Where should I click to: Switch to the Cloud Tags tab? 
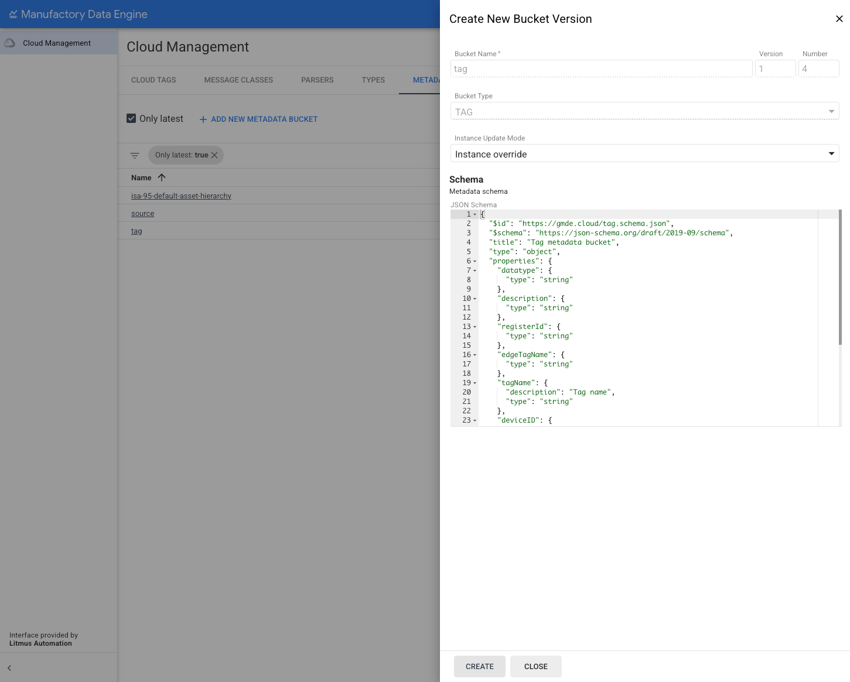click(x=153, y=80)
